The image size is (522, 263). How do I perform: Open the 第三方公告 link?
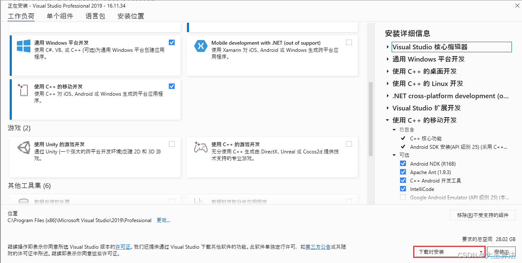pos(318,247)
